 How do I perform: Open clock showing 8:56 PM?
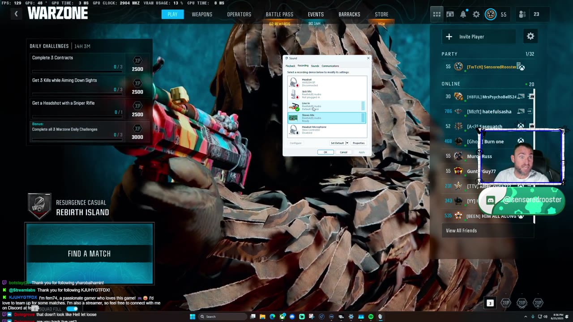(x=558, y=317)
